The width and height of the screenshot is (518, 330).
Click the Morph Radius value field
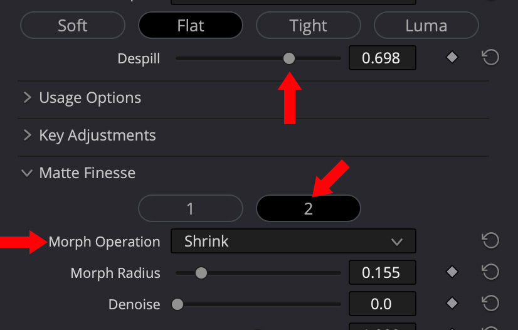[x=381, y=273]
